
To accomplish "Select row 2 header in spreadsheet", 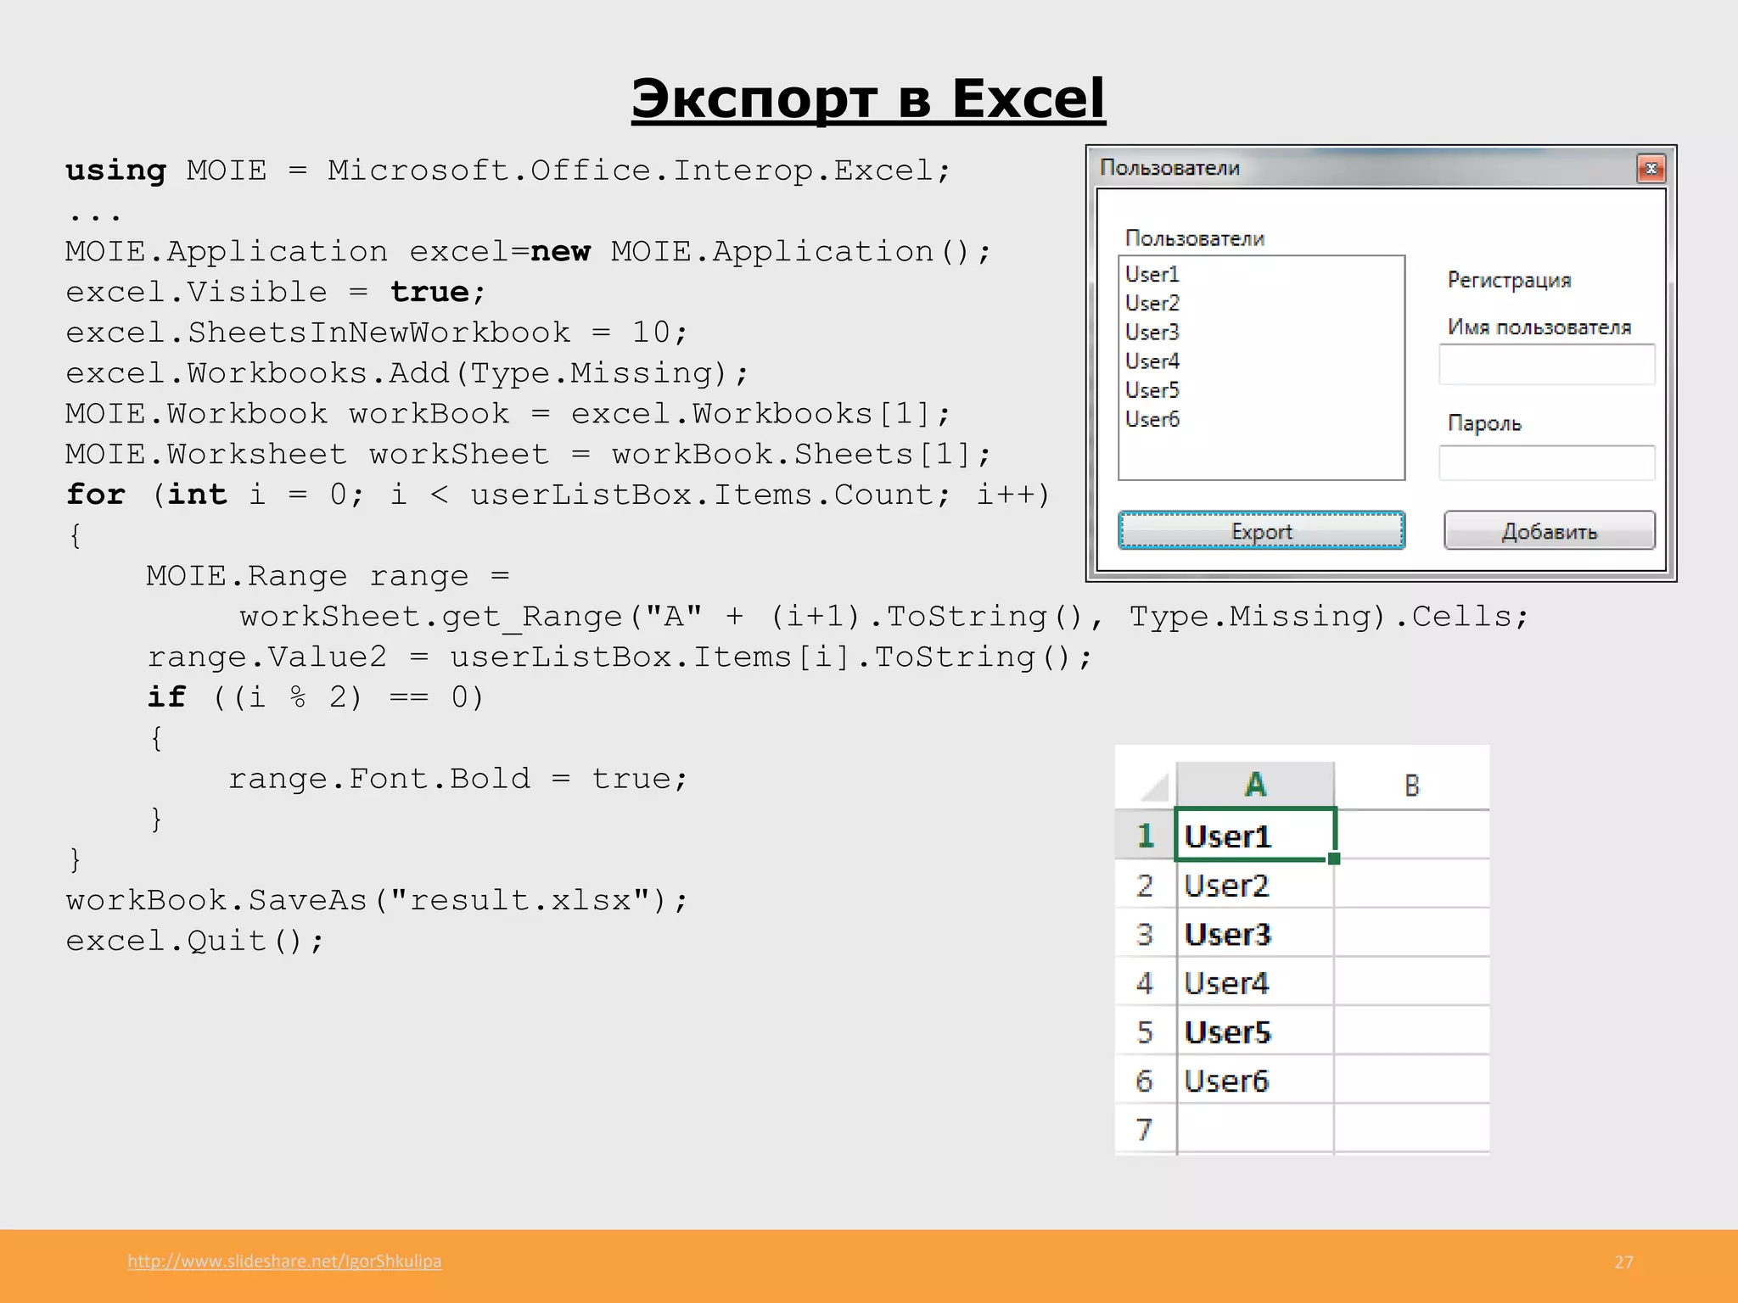I will coord(1145,885).
